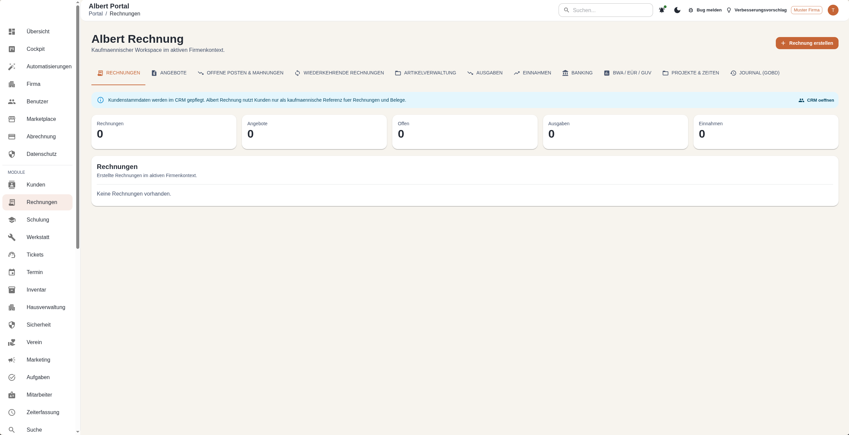The image size is (849, 435).
Task: Click the Ausgaben 0 stat card
Action: tap(615, 132)
